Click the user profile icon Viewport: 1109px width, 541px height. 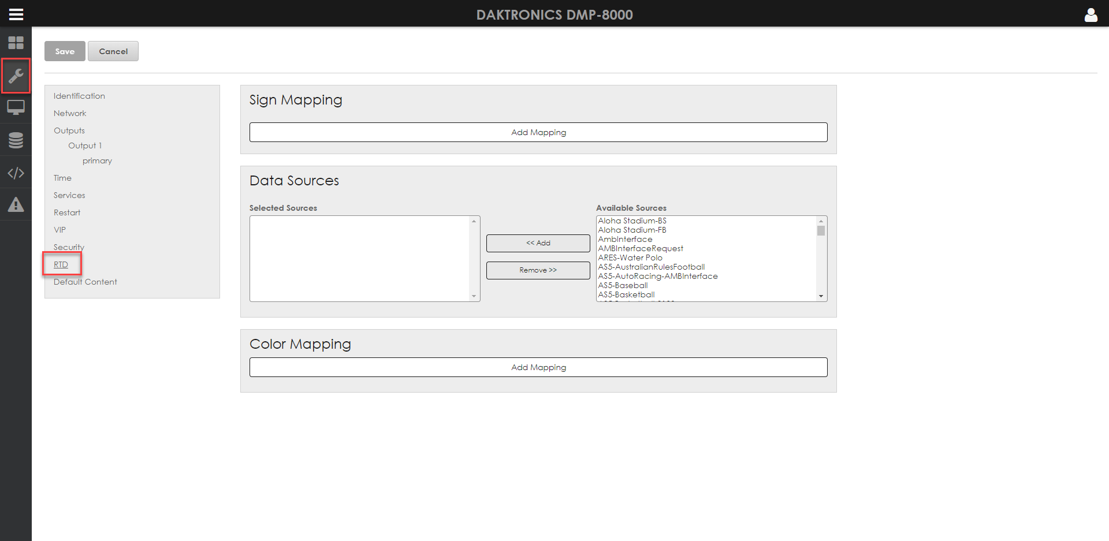coord(1091,14)
